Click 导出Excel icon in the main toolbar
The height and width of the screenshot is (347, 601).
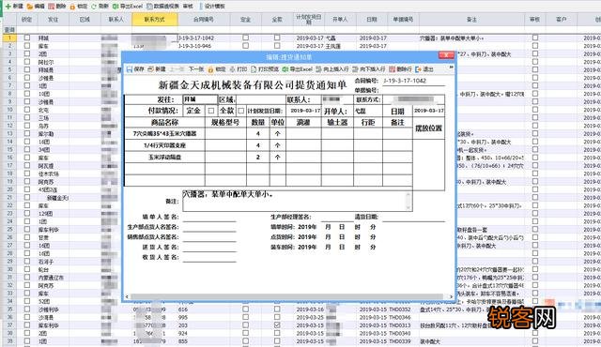[x=116, y=7]
